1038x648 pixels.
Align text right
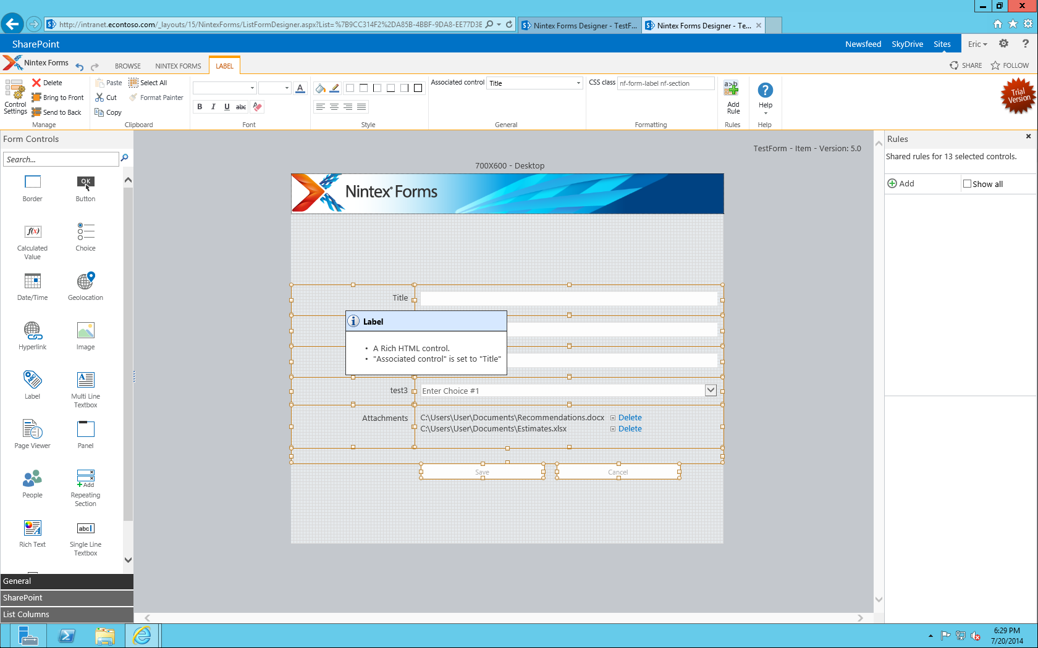[x=348, y=107]
